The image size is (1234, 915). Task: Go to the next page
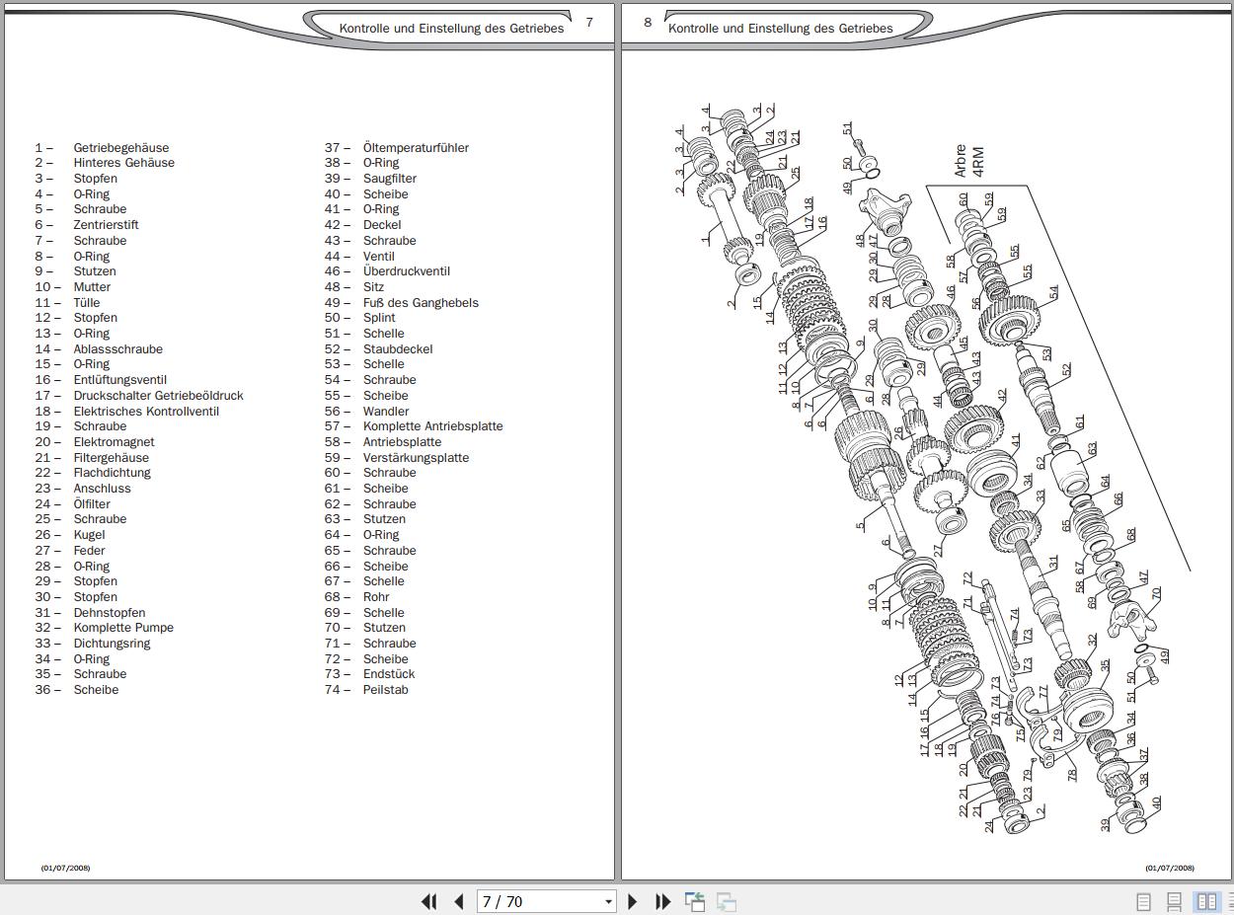click(x=633, y=901)
